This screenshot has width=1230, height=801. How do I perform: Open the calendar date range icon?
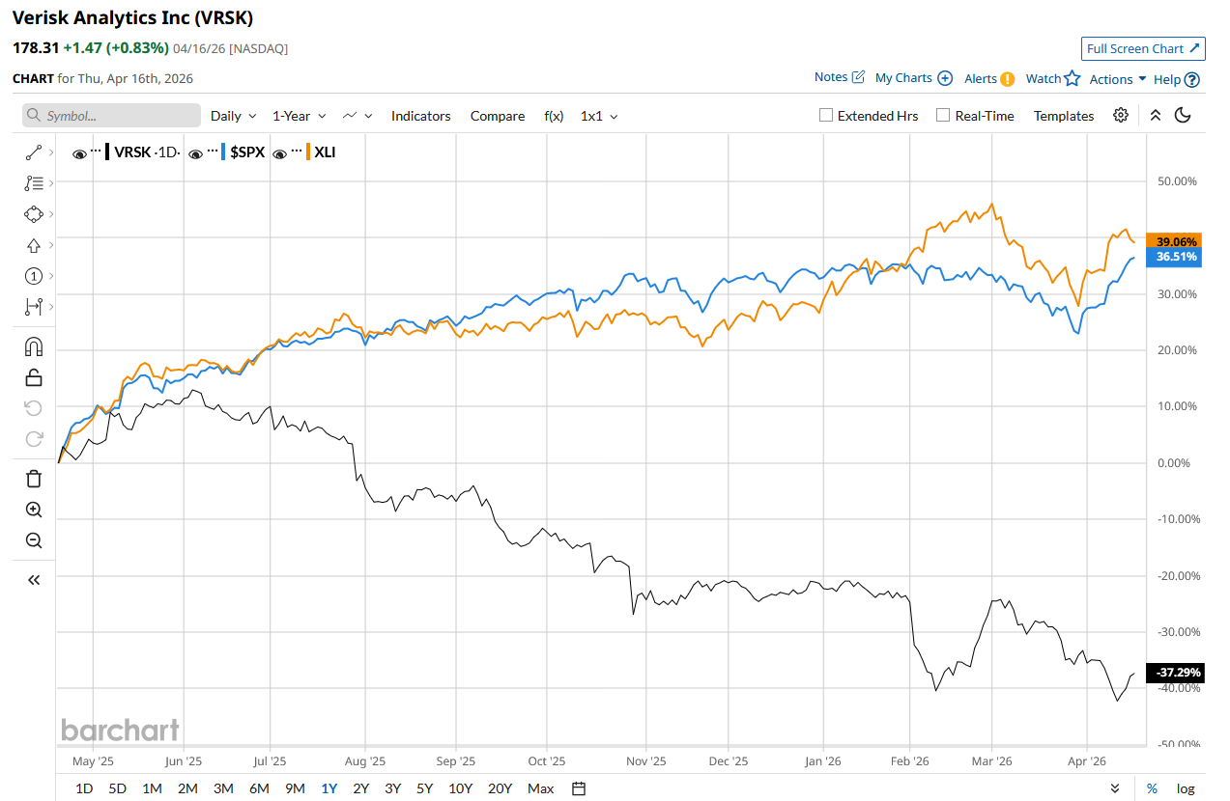click(579, 788)
